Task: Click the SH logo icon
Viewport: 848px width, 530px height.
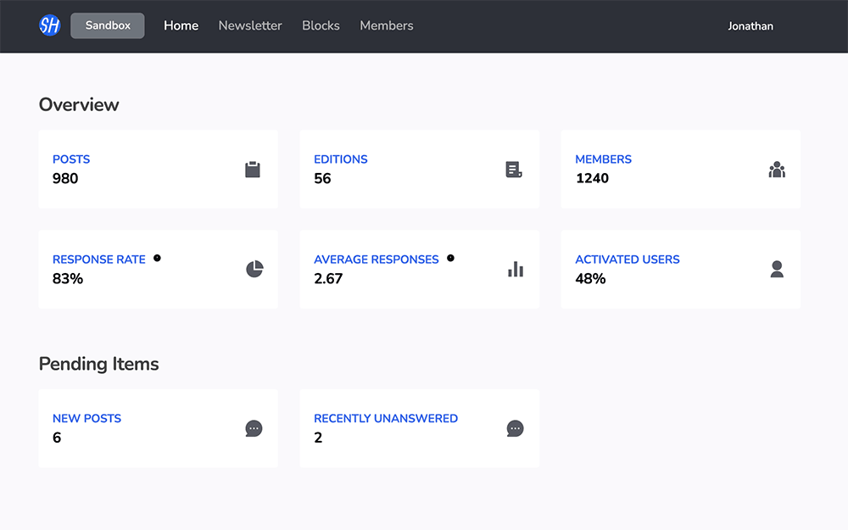Action: pyautogui.click(x=50, y=25)
